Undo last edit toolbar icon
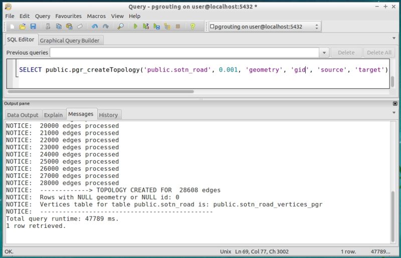Screen dimensions: 401x258 (95, 27)
